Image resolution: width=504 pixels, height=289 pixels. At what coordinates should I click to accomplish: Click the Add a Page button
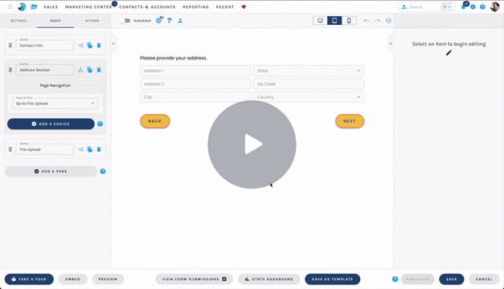coord(51,171)
